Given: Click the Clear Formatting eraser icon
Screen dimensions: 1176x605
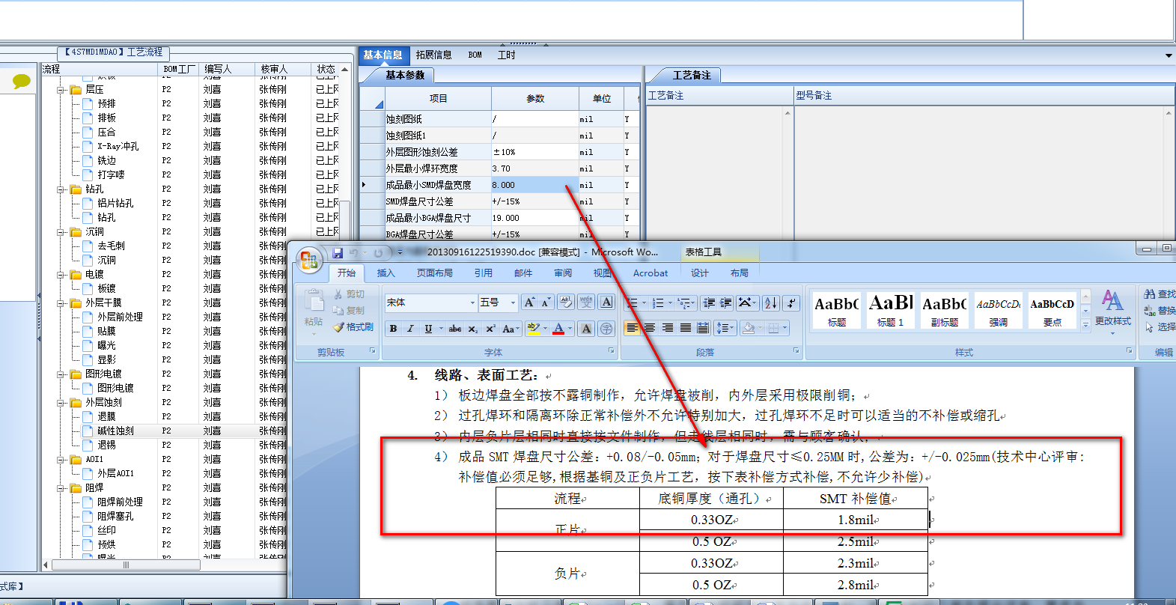Looking at the screenshot, I should (x=566, y=302).
